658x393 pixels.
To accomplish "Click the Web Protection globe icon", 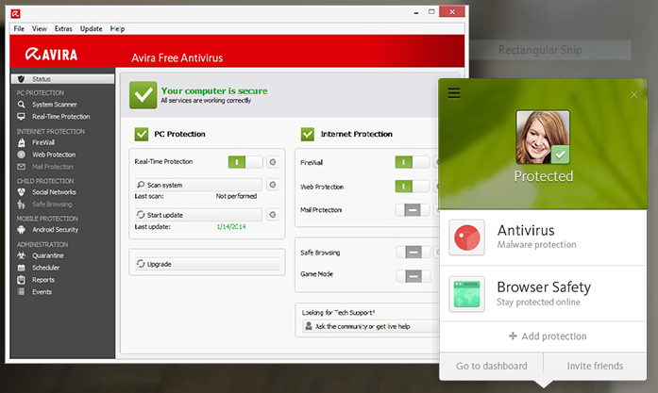I will tap(22, 155).
